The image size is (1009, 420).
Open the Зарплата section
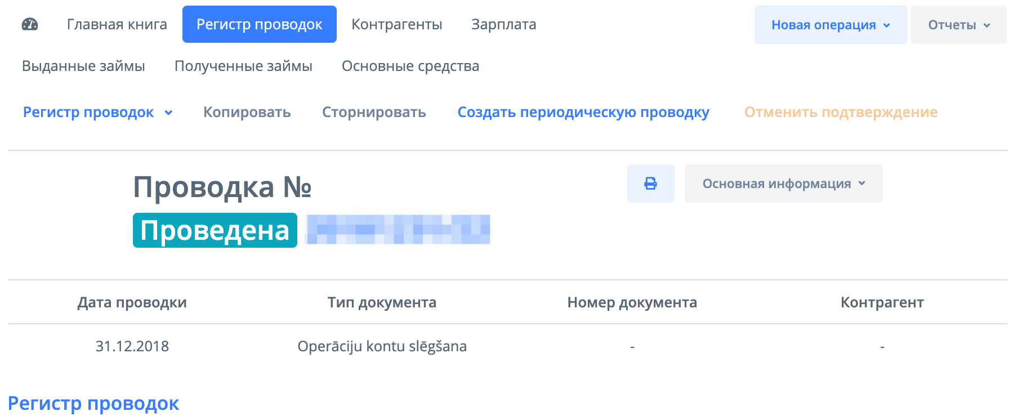pyautogui.click(x=503, y=24)
